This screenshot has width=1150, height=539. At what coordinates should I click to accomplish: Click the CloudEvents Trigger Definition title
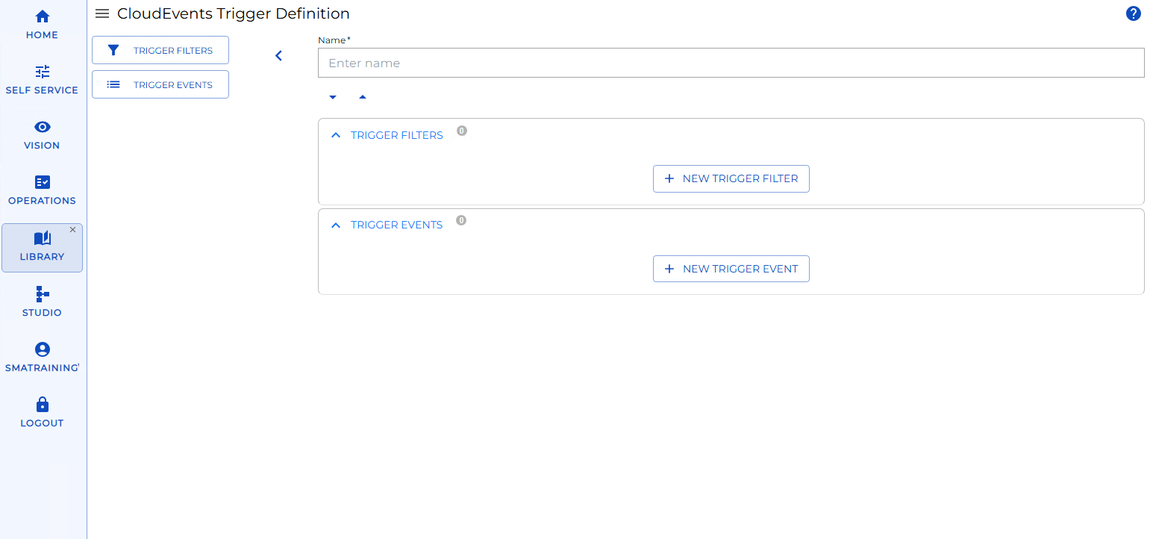[x=234, y=13]
